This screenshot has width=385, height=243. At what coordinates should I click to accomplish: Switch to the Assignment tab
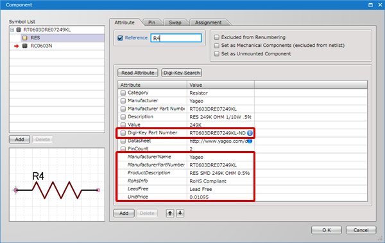click(x=208, y=22)
